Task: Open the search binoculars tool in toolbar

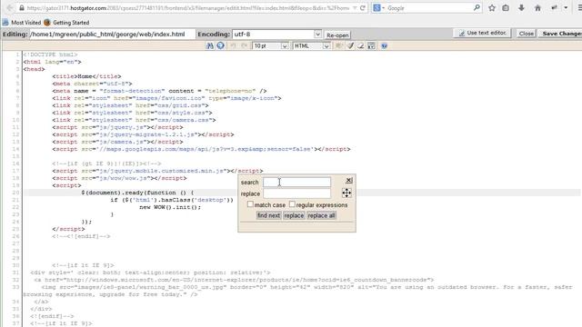Action: click(x=210, y=46)
